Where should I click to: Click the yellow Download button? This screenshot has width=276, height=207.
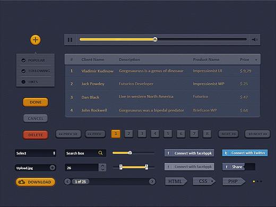tap(36, 182)
